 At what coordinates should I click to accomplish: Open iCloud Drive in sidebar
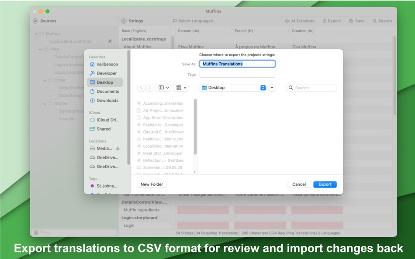[104, 120]
